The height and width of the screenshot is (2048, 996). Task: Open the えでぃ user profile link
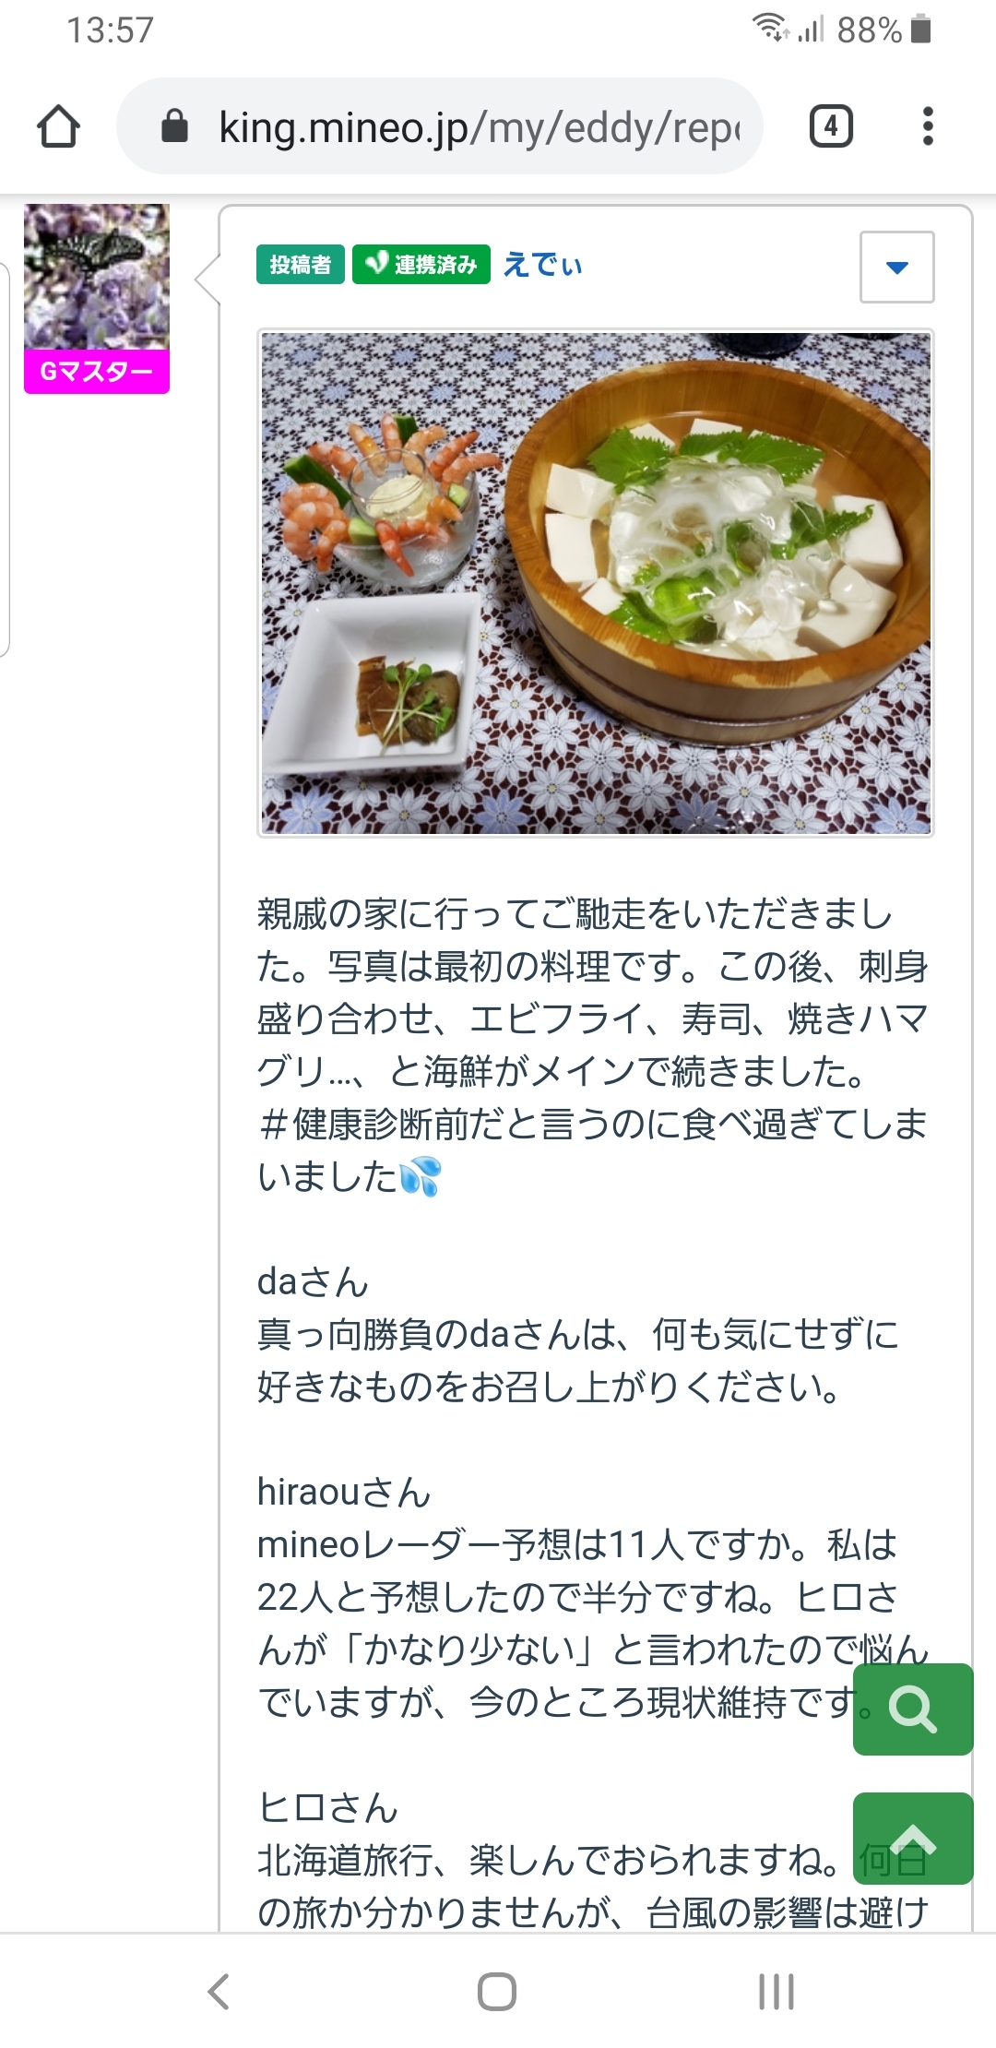click(542, 266)
